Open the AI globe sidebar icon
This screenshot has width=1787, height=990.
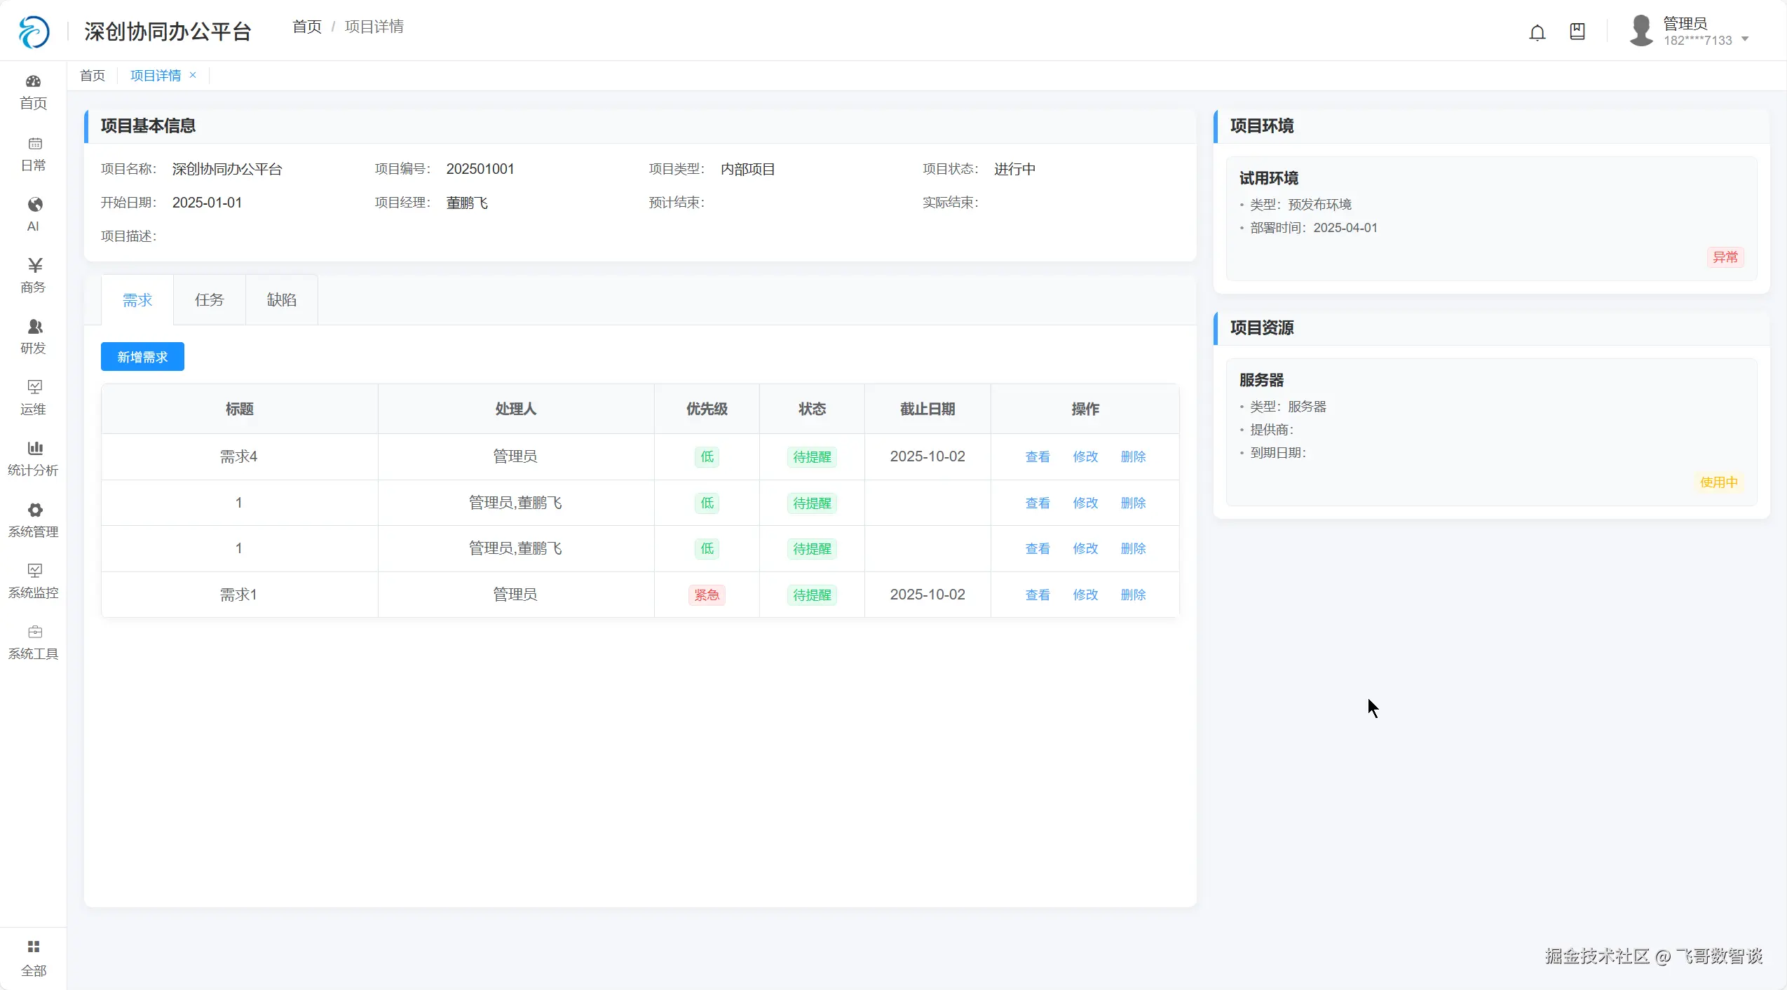[x=34, y=205]
